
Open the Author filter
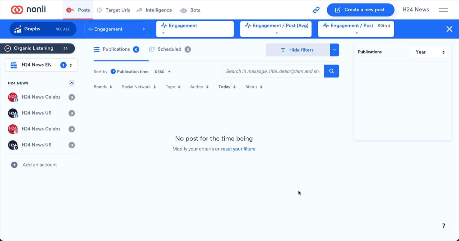(199, 87)
